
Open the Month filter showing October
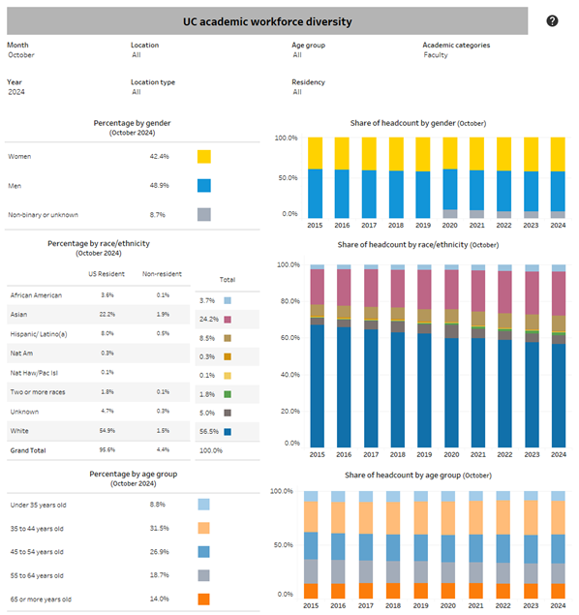tap(21, 55)
